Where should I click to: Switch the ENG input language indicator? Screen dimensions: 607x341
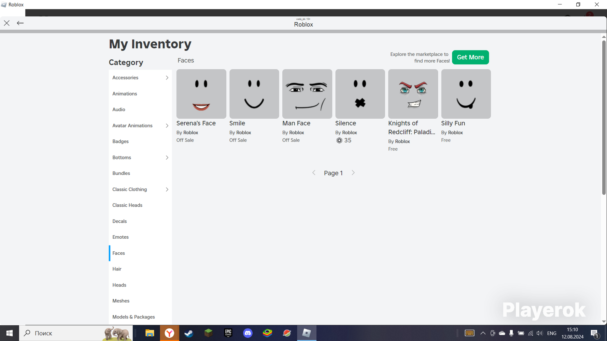tap(552, 333)
